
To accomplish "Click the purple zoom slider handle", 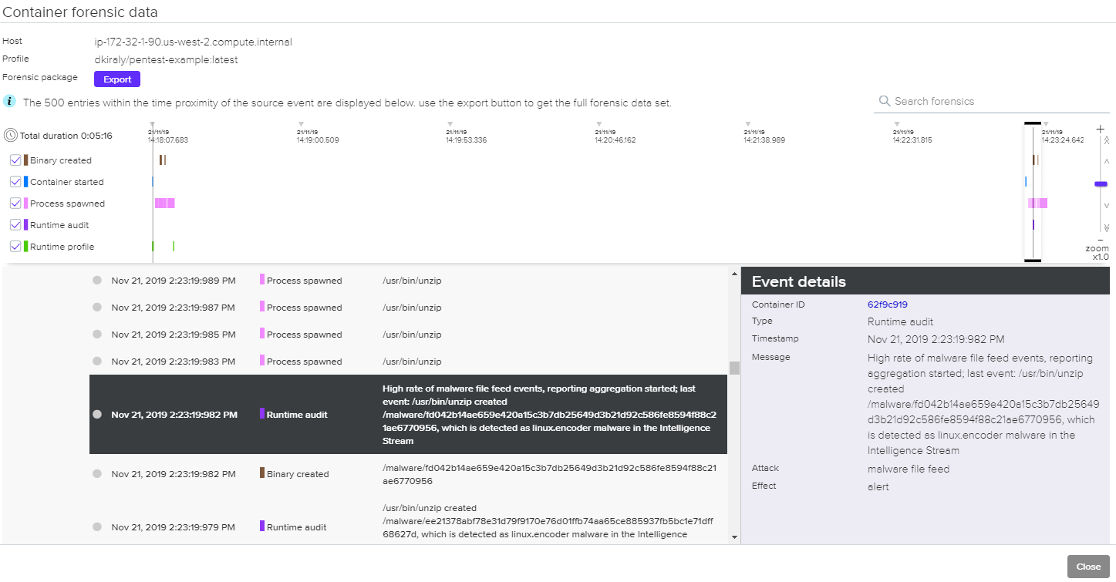I will (x=1101, y=183).
